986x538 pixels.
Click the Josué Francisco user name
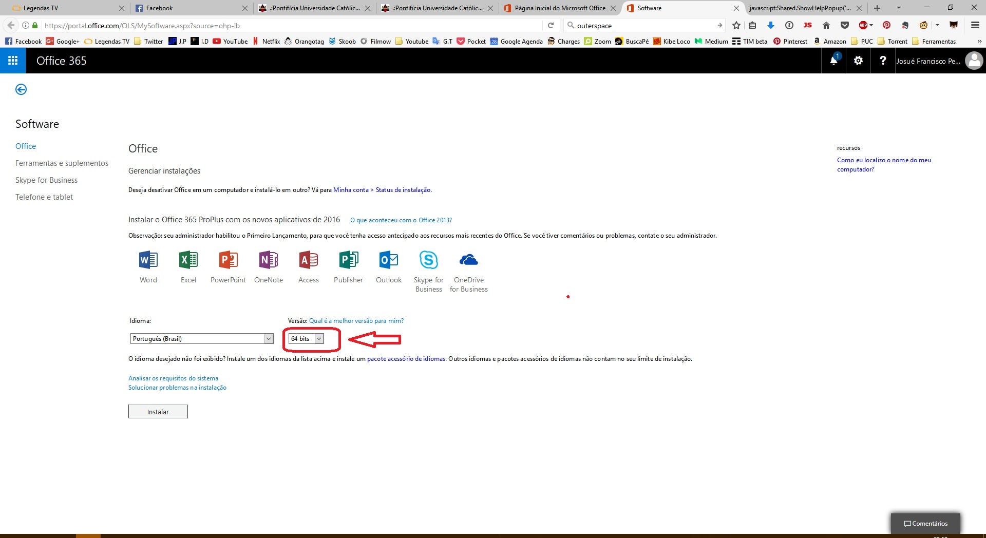(x=928, y=61)
